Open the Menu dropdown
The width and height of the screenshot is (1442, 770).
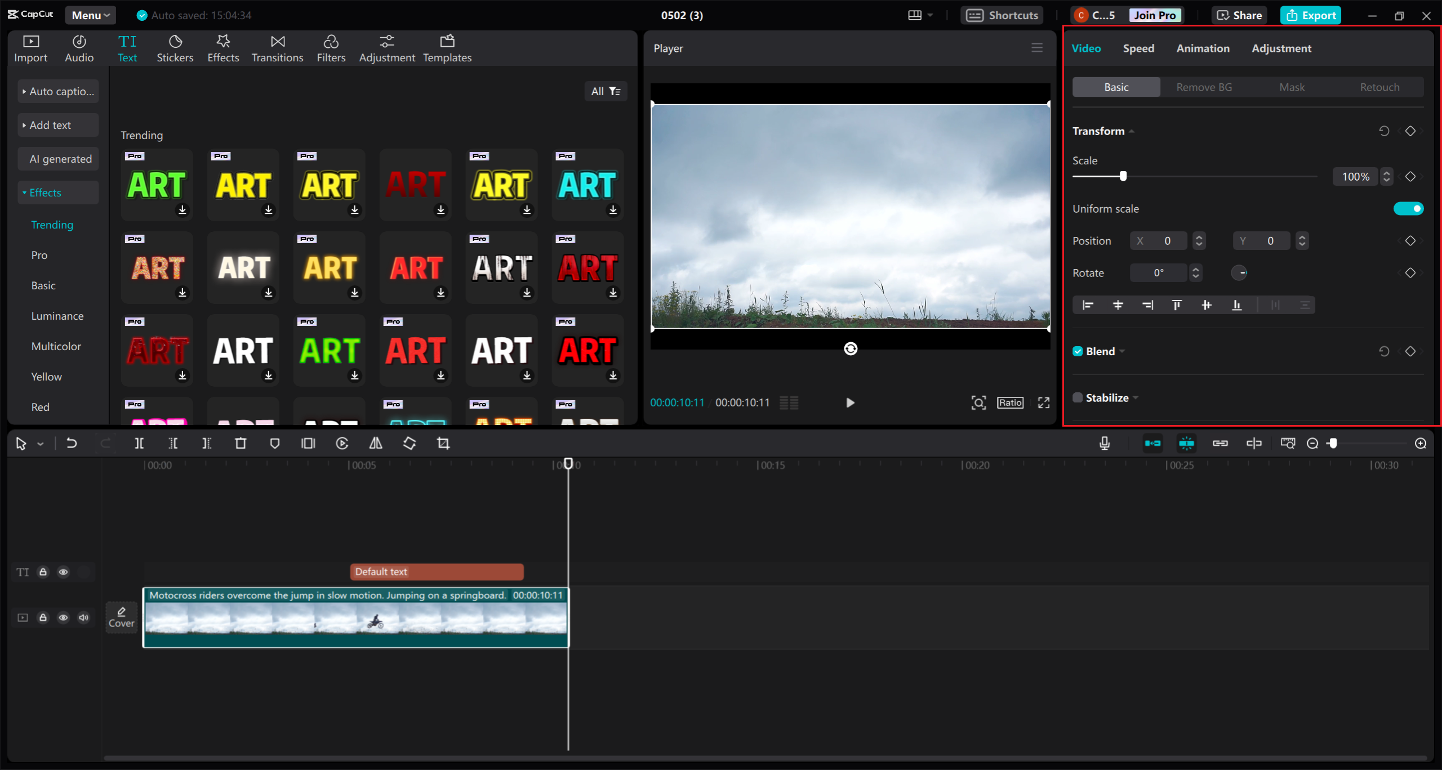(90, 15)
